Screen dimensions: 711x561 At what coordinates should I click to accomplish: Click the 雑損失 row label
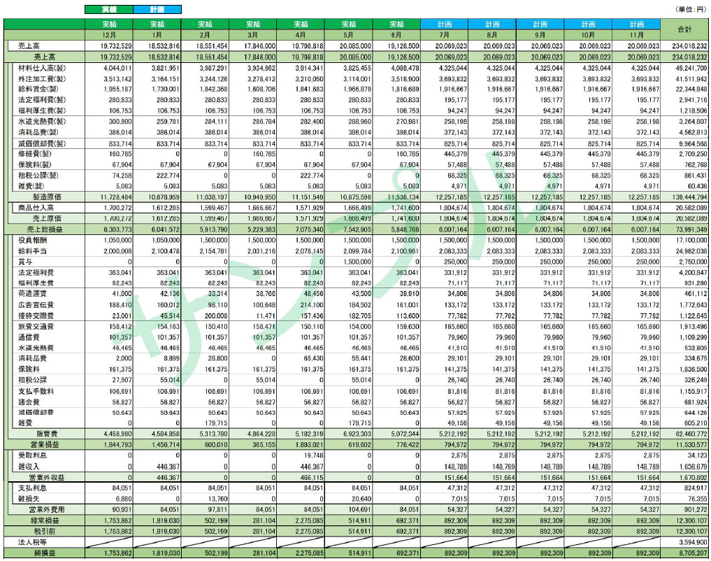point(29,499)
